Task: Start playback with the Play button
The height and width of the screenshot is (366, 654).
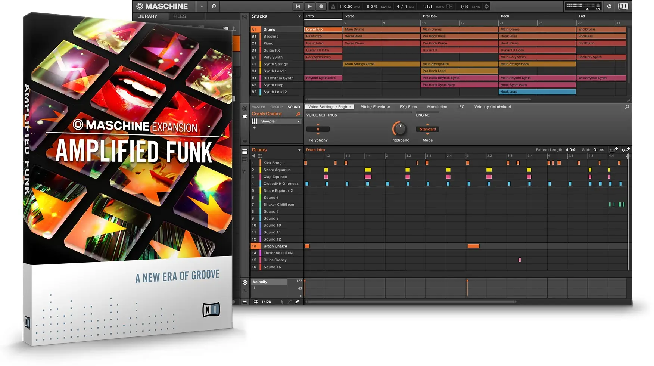Action: pyautogui.click(x=309, y=6)
